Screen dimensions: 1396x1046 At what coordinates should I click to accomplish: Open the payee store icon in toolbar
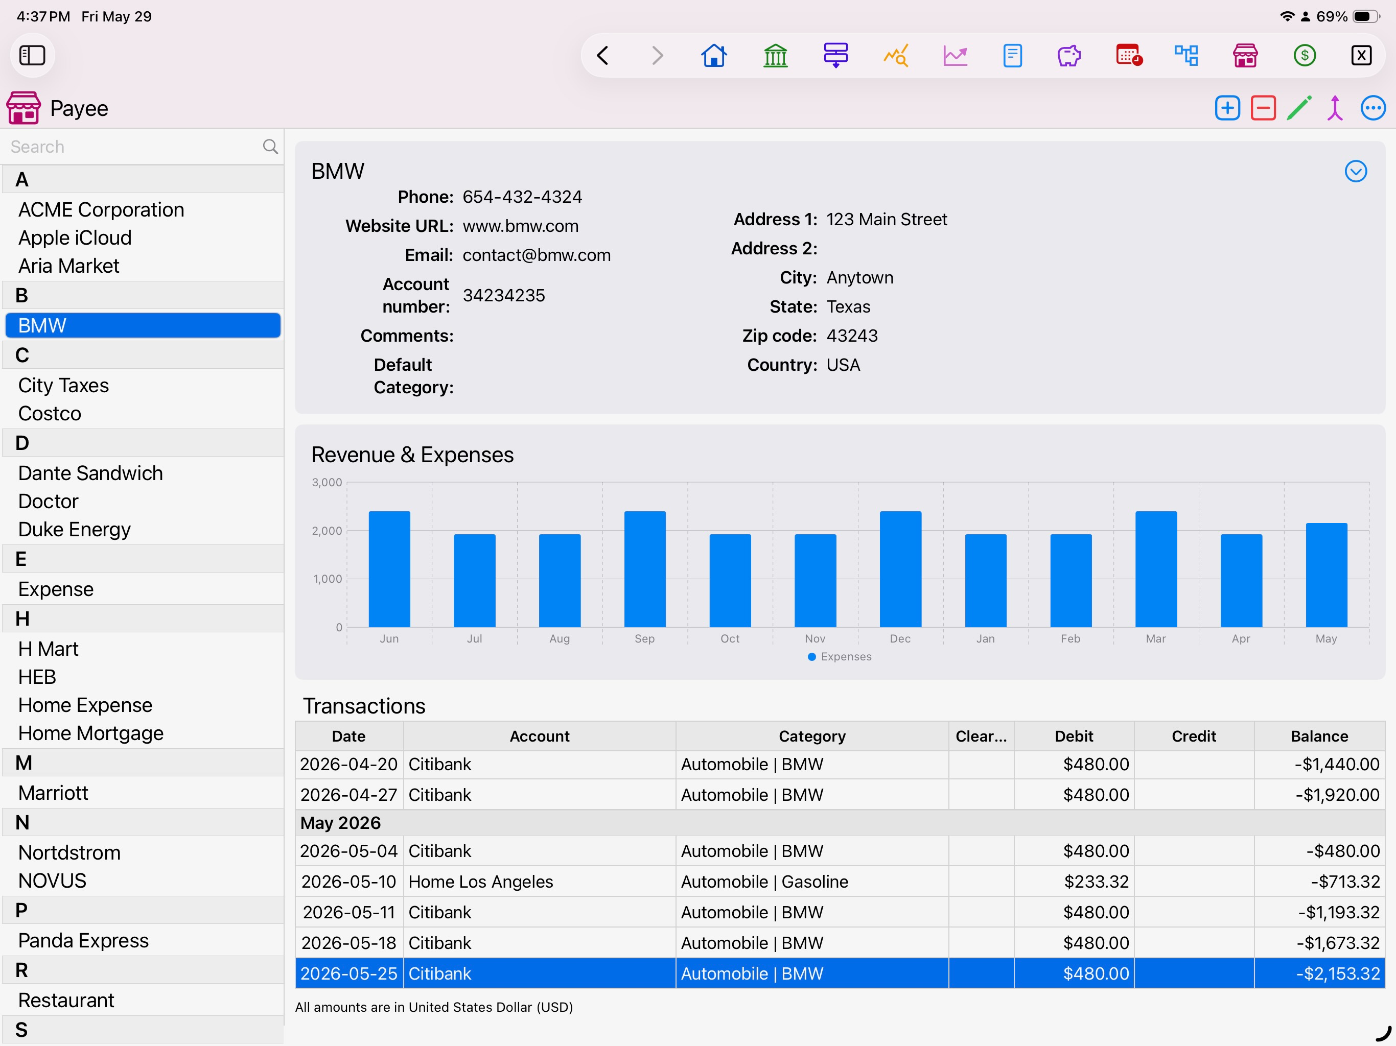point(1245,56)
